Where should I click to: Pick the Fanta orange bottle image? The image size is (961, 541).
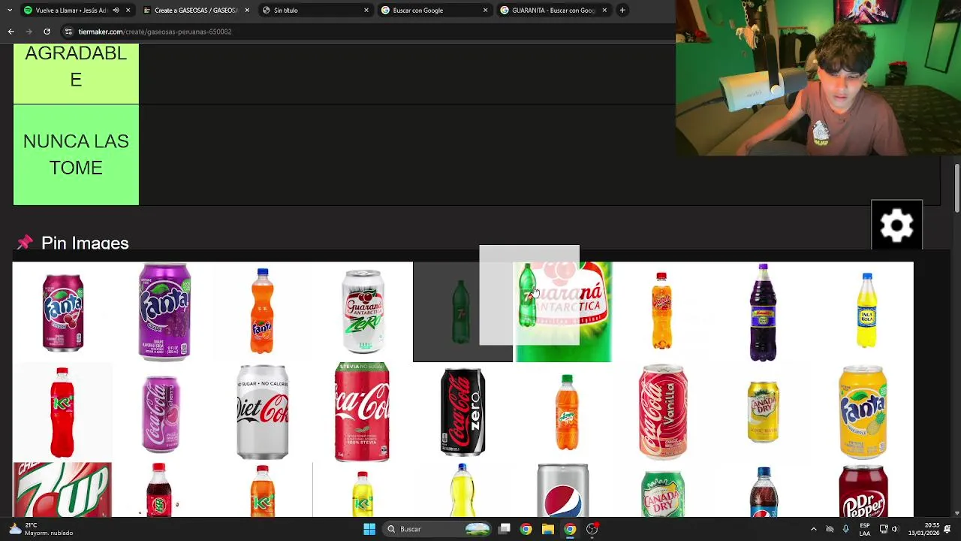point(262,310)
